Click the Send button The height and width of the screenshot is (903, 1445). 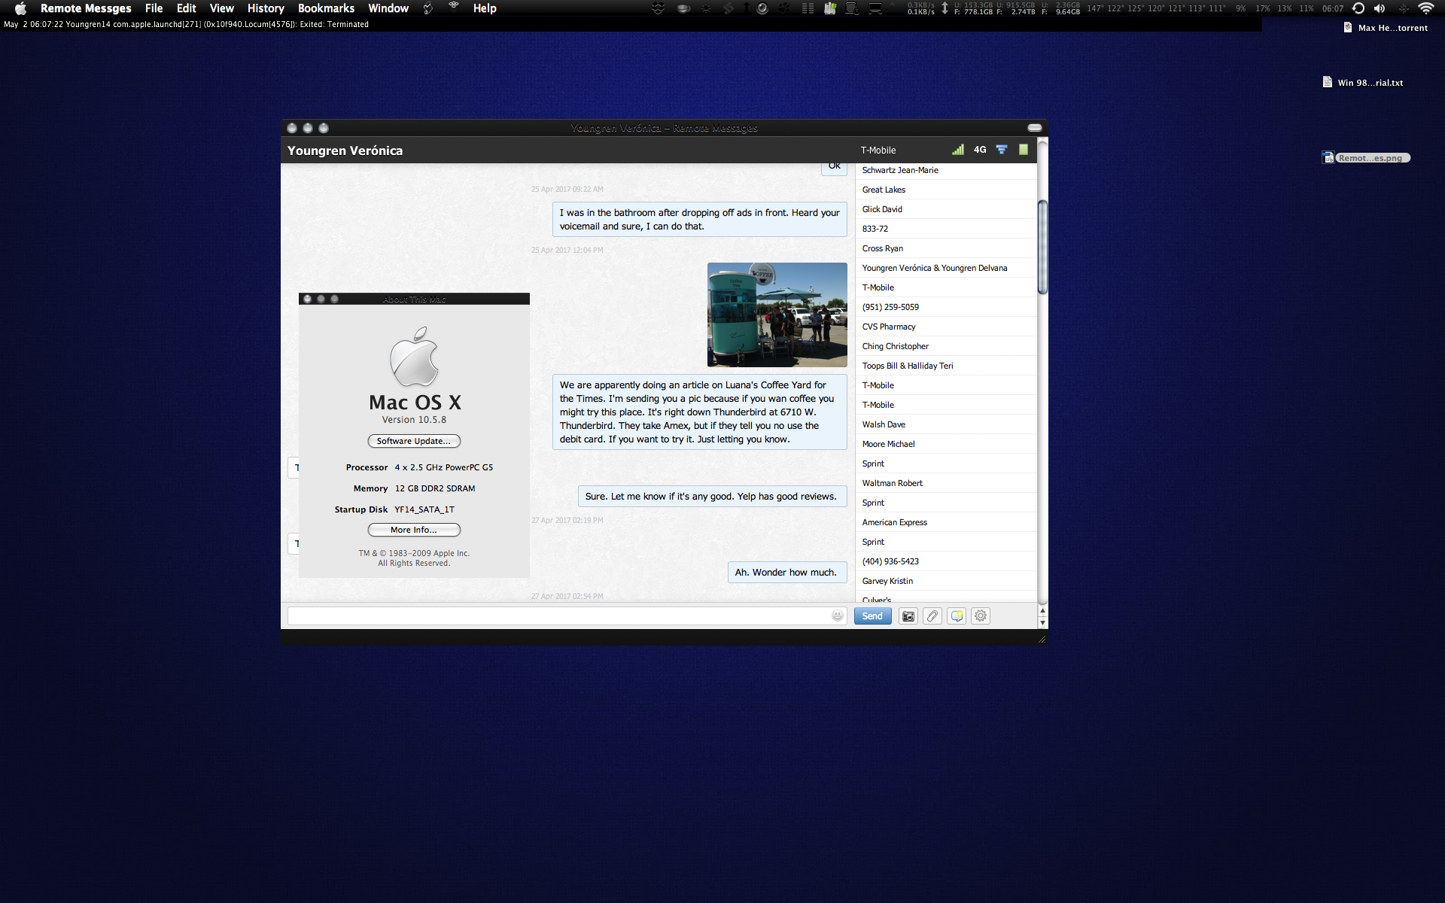pyautogui.click(x=872, y=616)
